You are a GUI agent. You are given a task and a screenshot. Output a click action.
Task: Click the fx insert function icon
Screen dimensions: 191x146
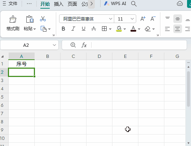click(84, 45)
